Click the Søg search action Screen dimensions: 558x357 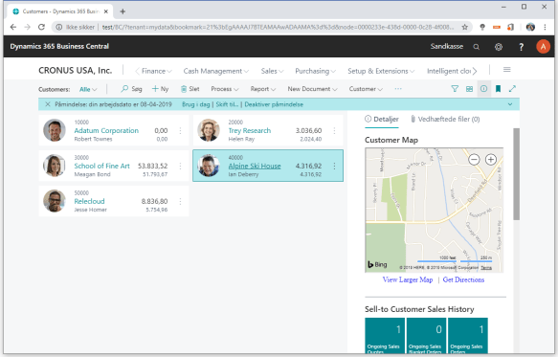(x=132, y=89)
